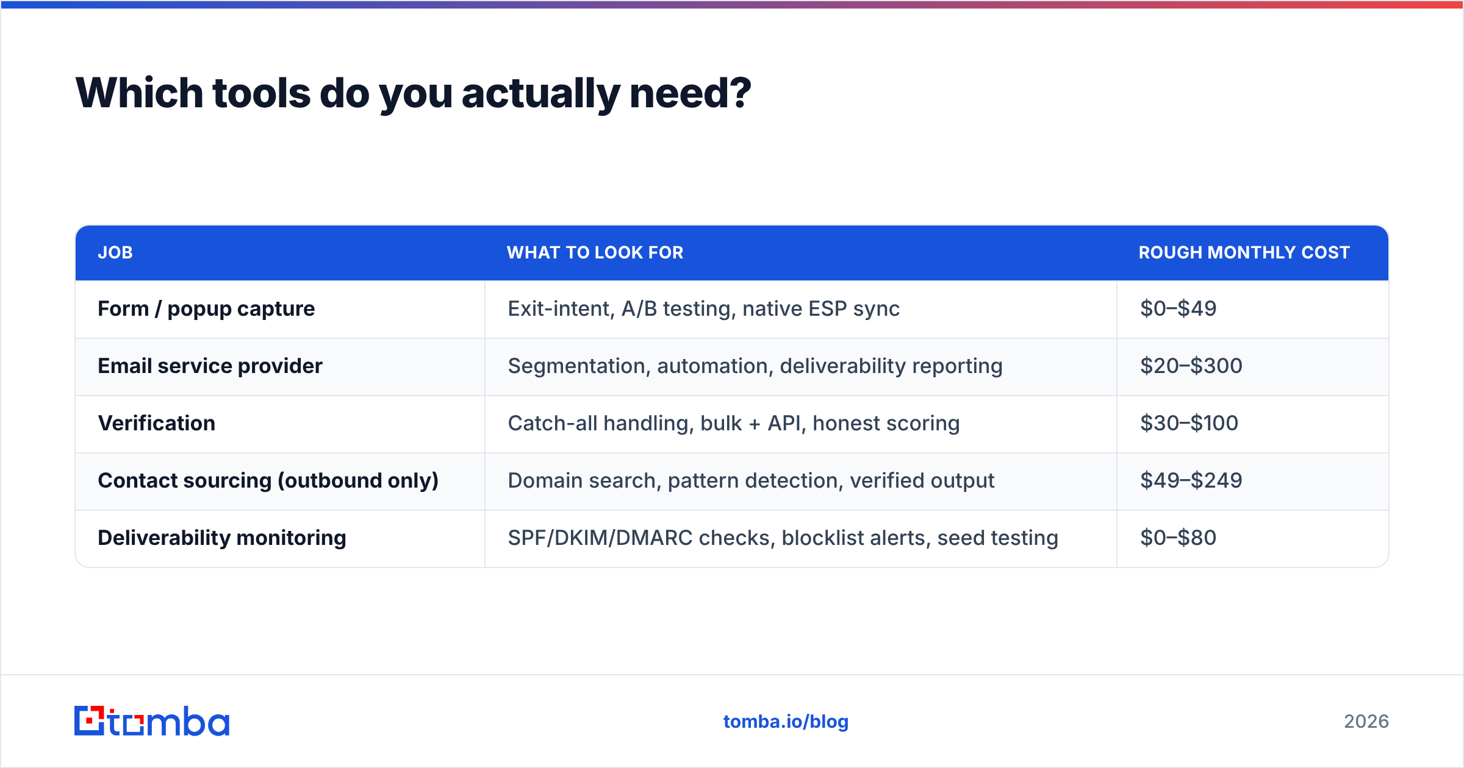
Task: Select 'SPF/DKIM/DMARC checks, blocklist alerts, seed testing'
Action: (783, 538)
